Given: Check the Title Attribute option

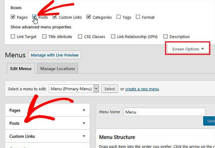Looking at the screenshot, I should click(44, 36).
